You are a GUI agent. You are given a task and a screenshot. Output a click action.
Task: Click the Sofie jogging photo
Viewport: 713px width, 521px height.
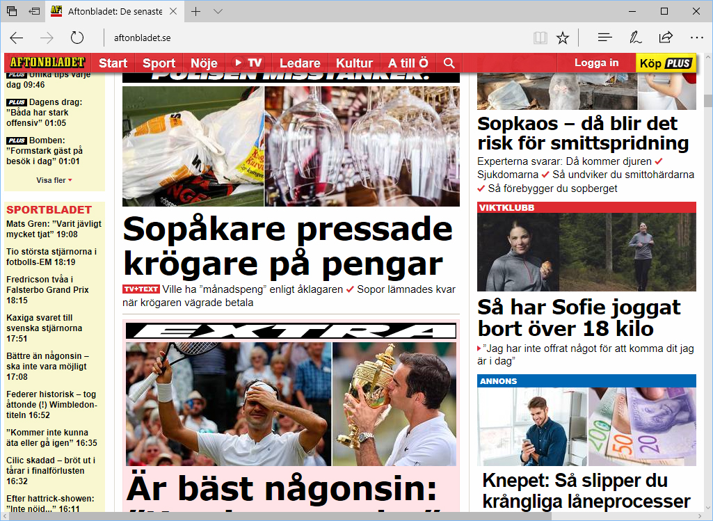(586, 252)
